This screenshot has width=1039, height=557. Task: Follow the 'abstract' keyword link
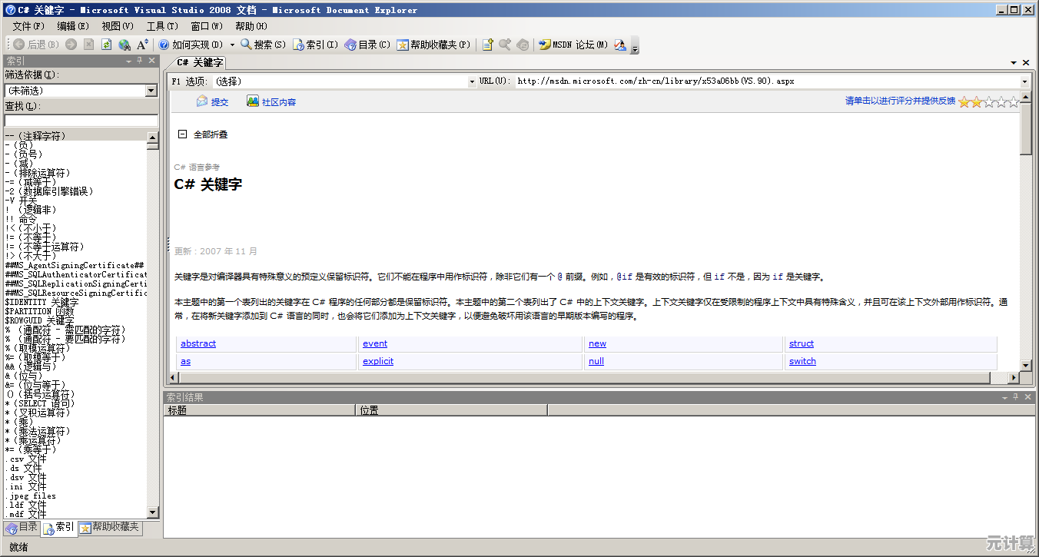(x=198, y=343)
